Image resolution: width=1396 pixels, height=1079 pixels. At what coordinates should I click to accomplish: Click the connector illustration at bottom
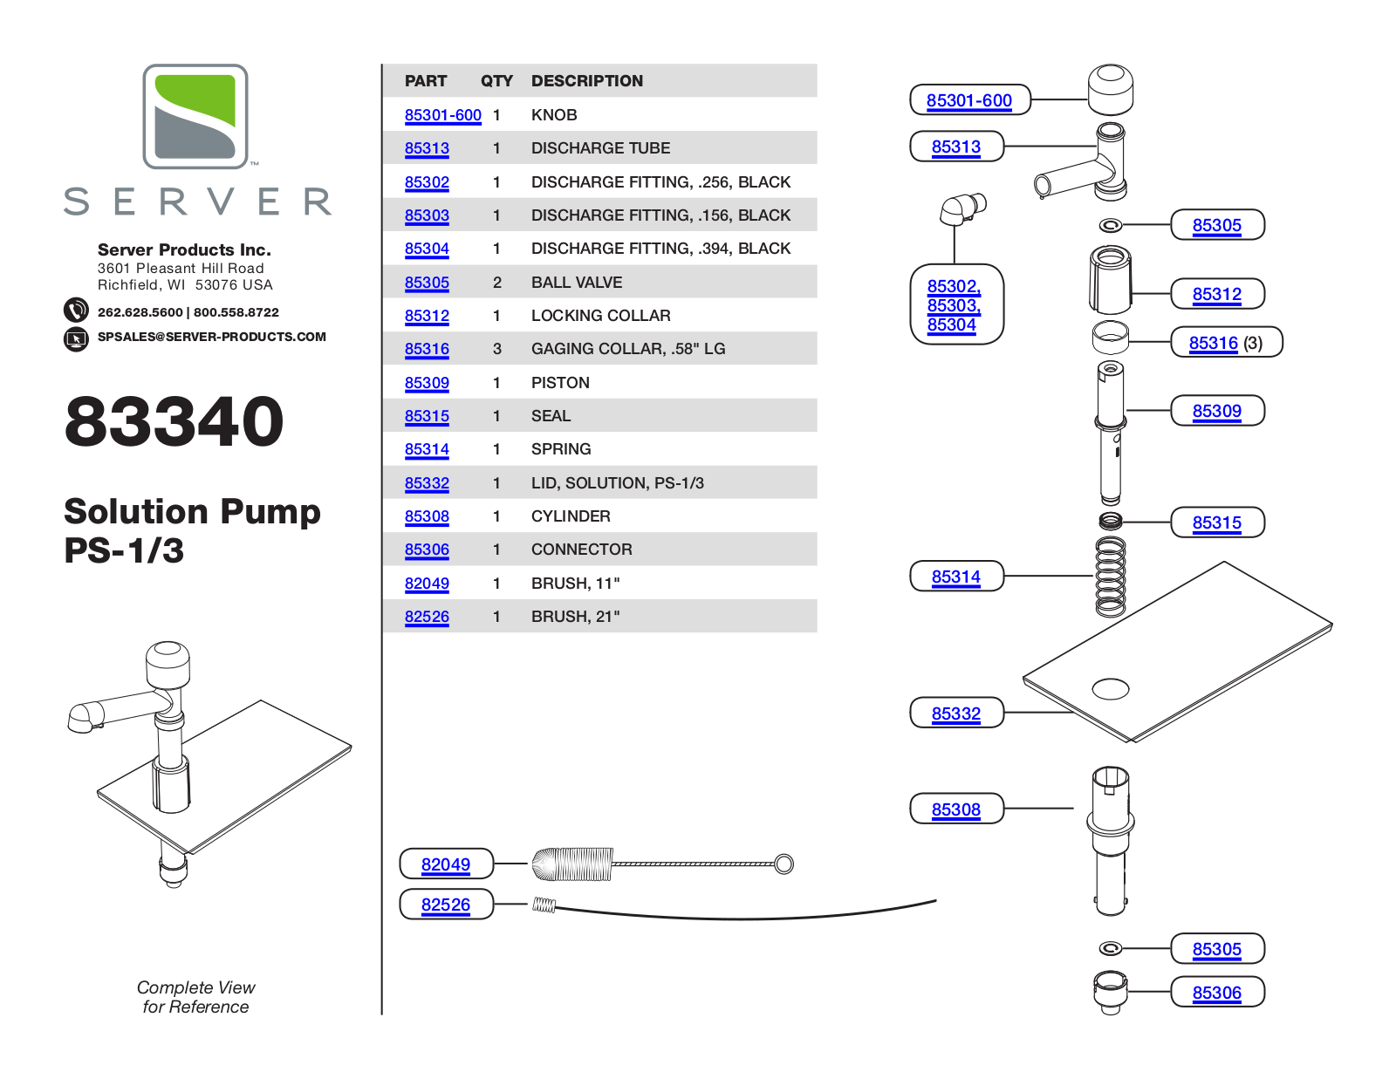click(x=1110, y=993)
